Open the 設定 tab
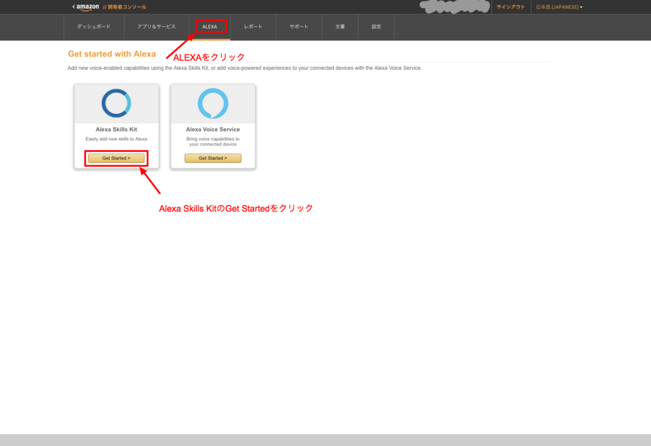 (x=376, y=27)
